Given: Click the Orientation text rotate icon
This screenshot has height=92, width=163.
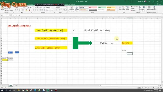Looking at the screenshot, I should pyautogui.click(x=40, y=7).
